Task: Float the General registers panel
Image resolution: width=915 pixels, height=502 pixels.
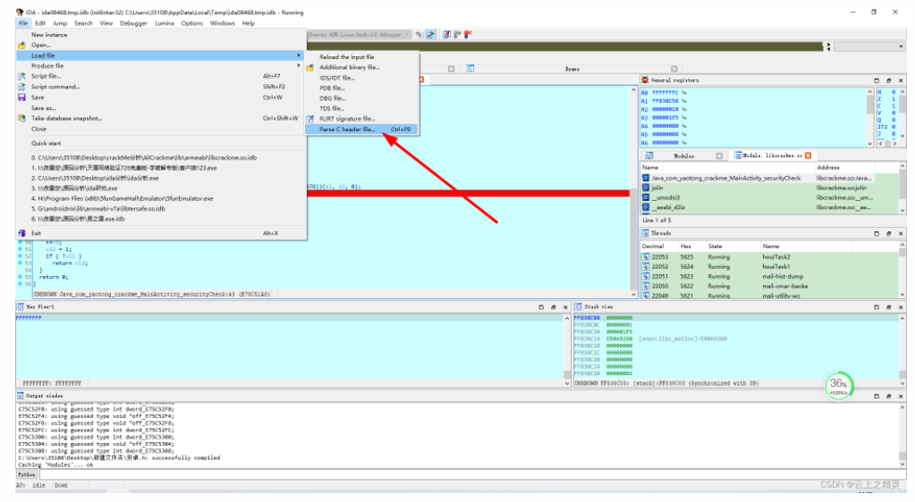Action: tap(889, 80)
